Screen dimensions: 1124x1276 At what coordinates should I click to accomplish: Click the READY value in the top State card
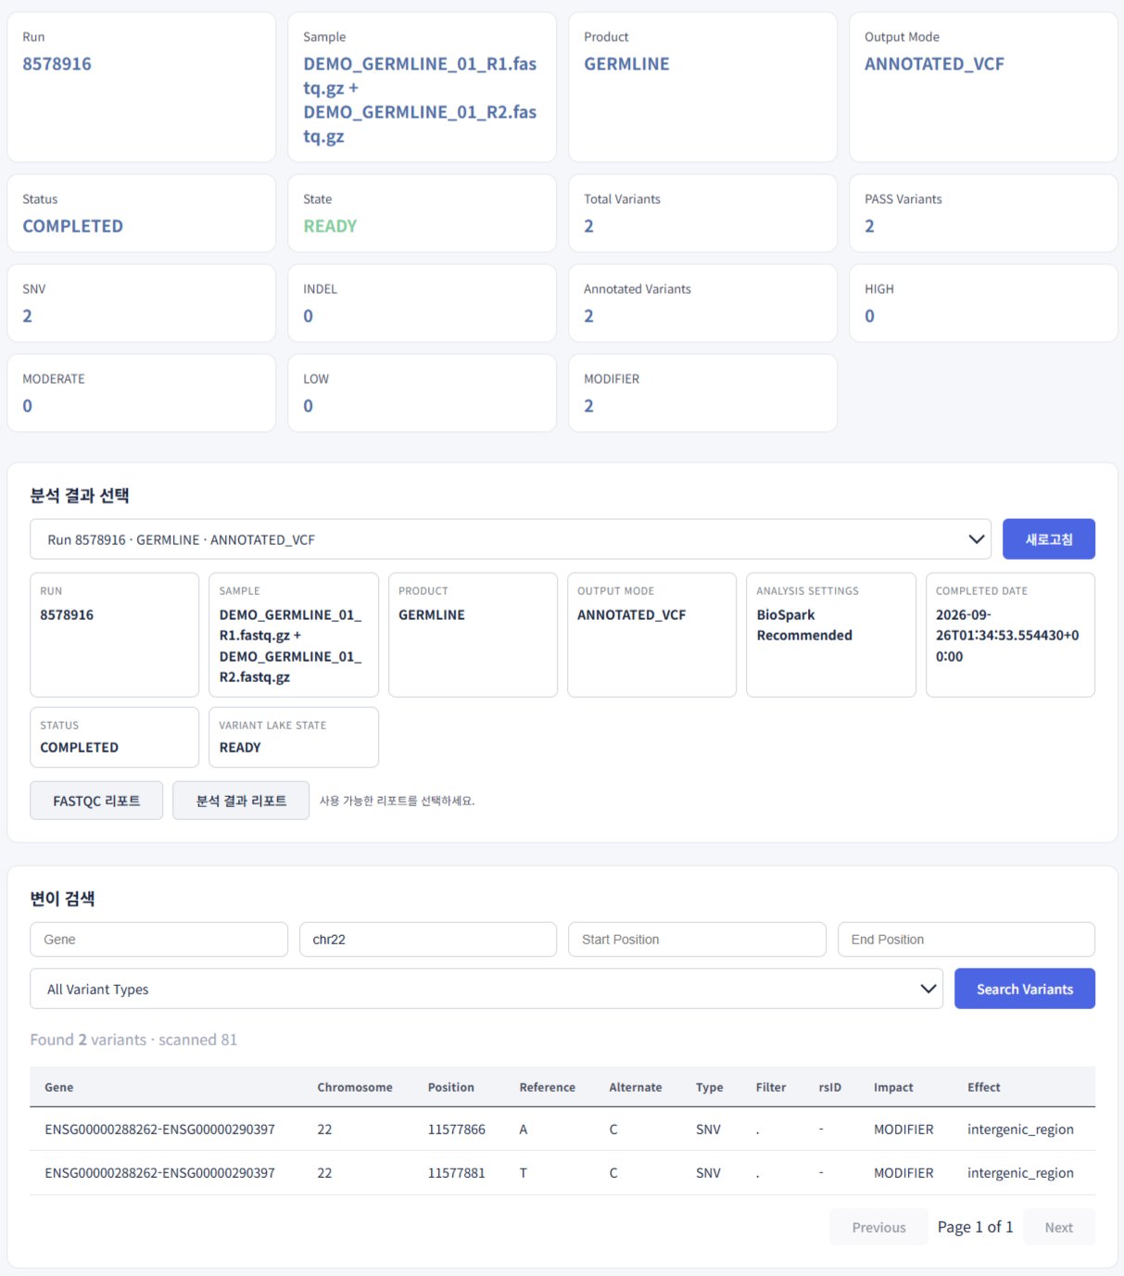click(x=330, y=226)
